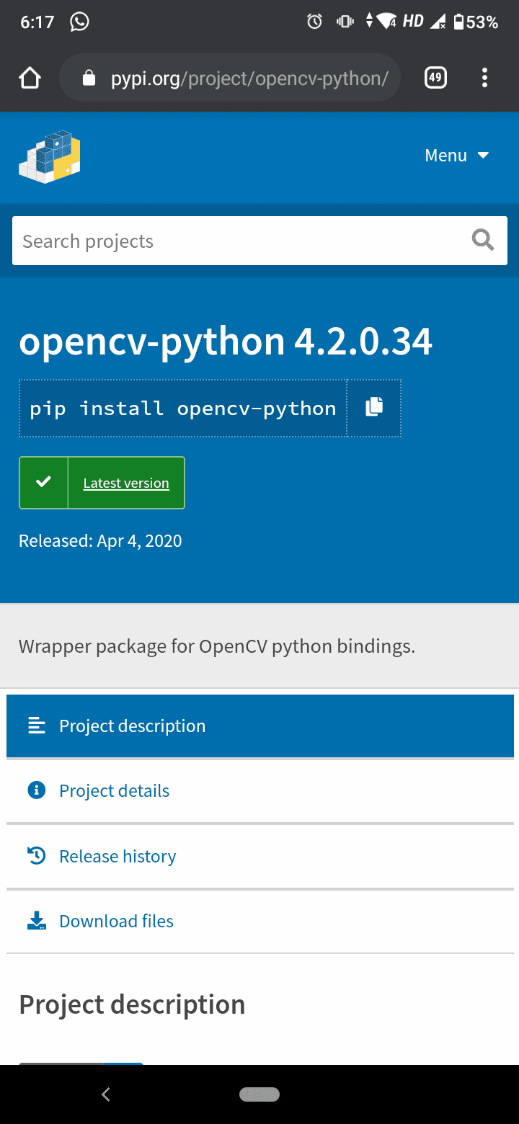Image resolution: width=519 pixels, height=1124 pixels.
Task: Tap the Wi-Fi signal icon in status bar
Action: point(387,22)
